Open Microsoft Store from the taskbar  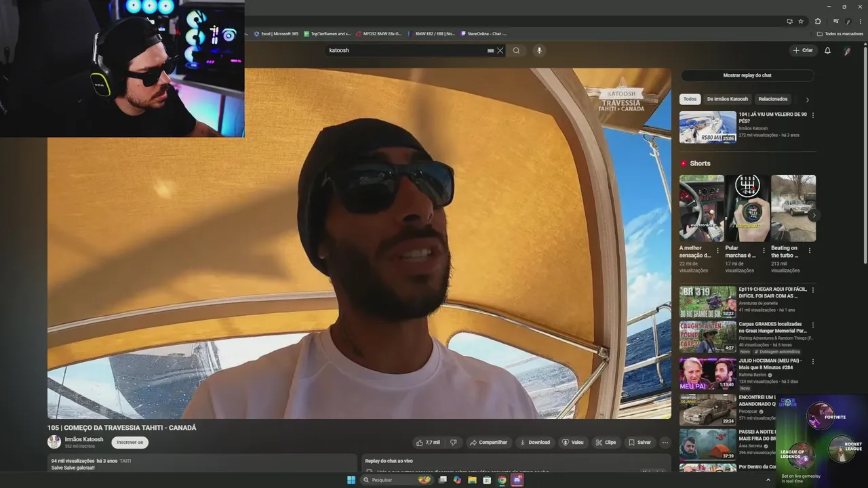pos(487,480)
